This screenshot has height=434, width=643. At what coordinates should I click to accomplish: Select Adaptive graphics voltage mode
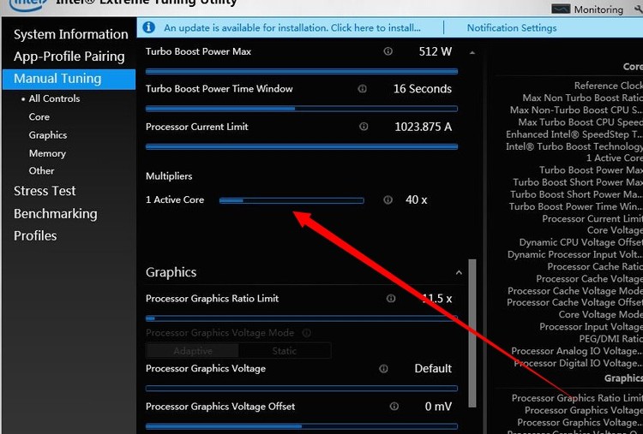(193, 351)
